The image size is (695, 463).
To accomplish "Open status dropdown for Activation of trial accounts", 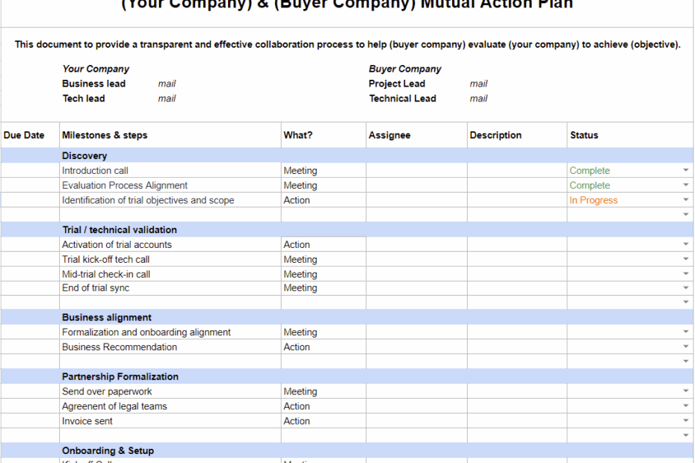I will coord(685,244).
